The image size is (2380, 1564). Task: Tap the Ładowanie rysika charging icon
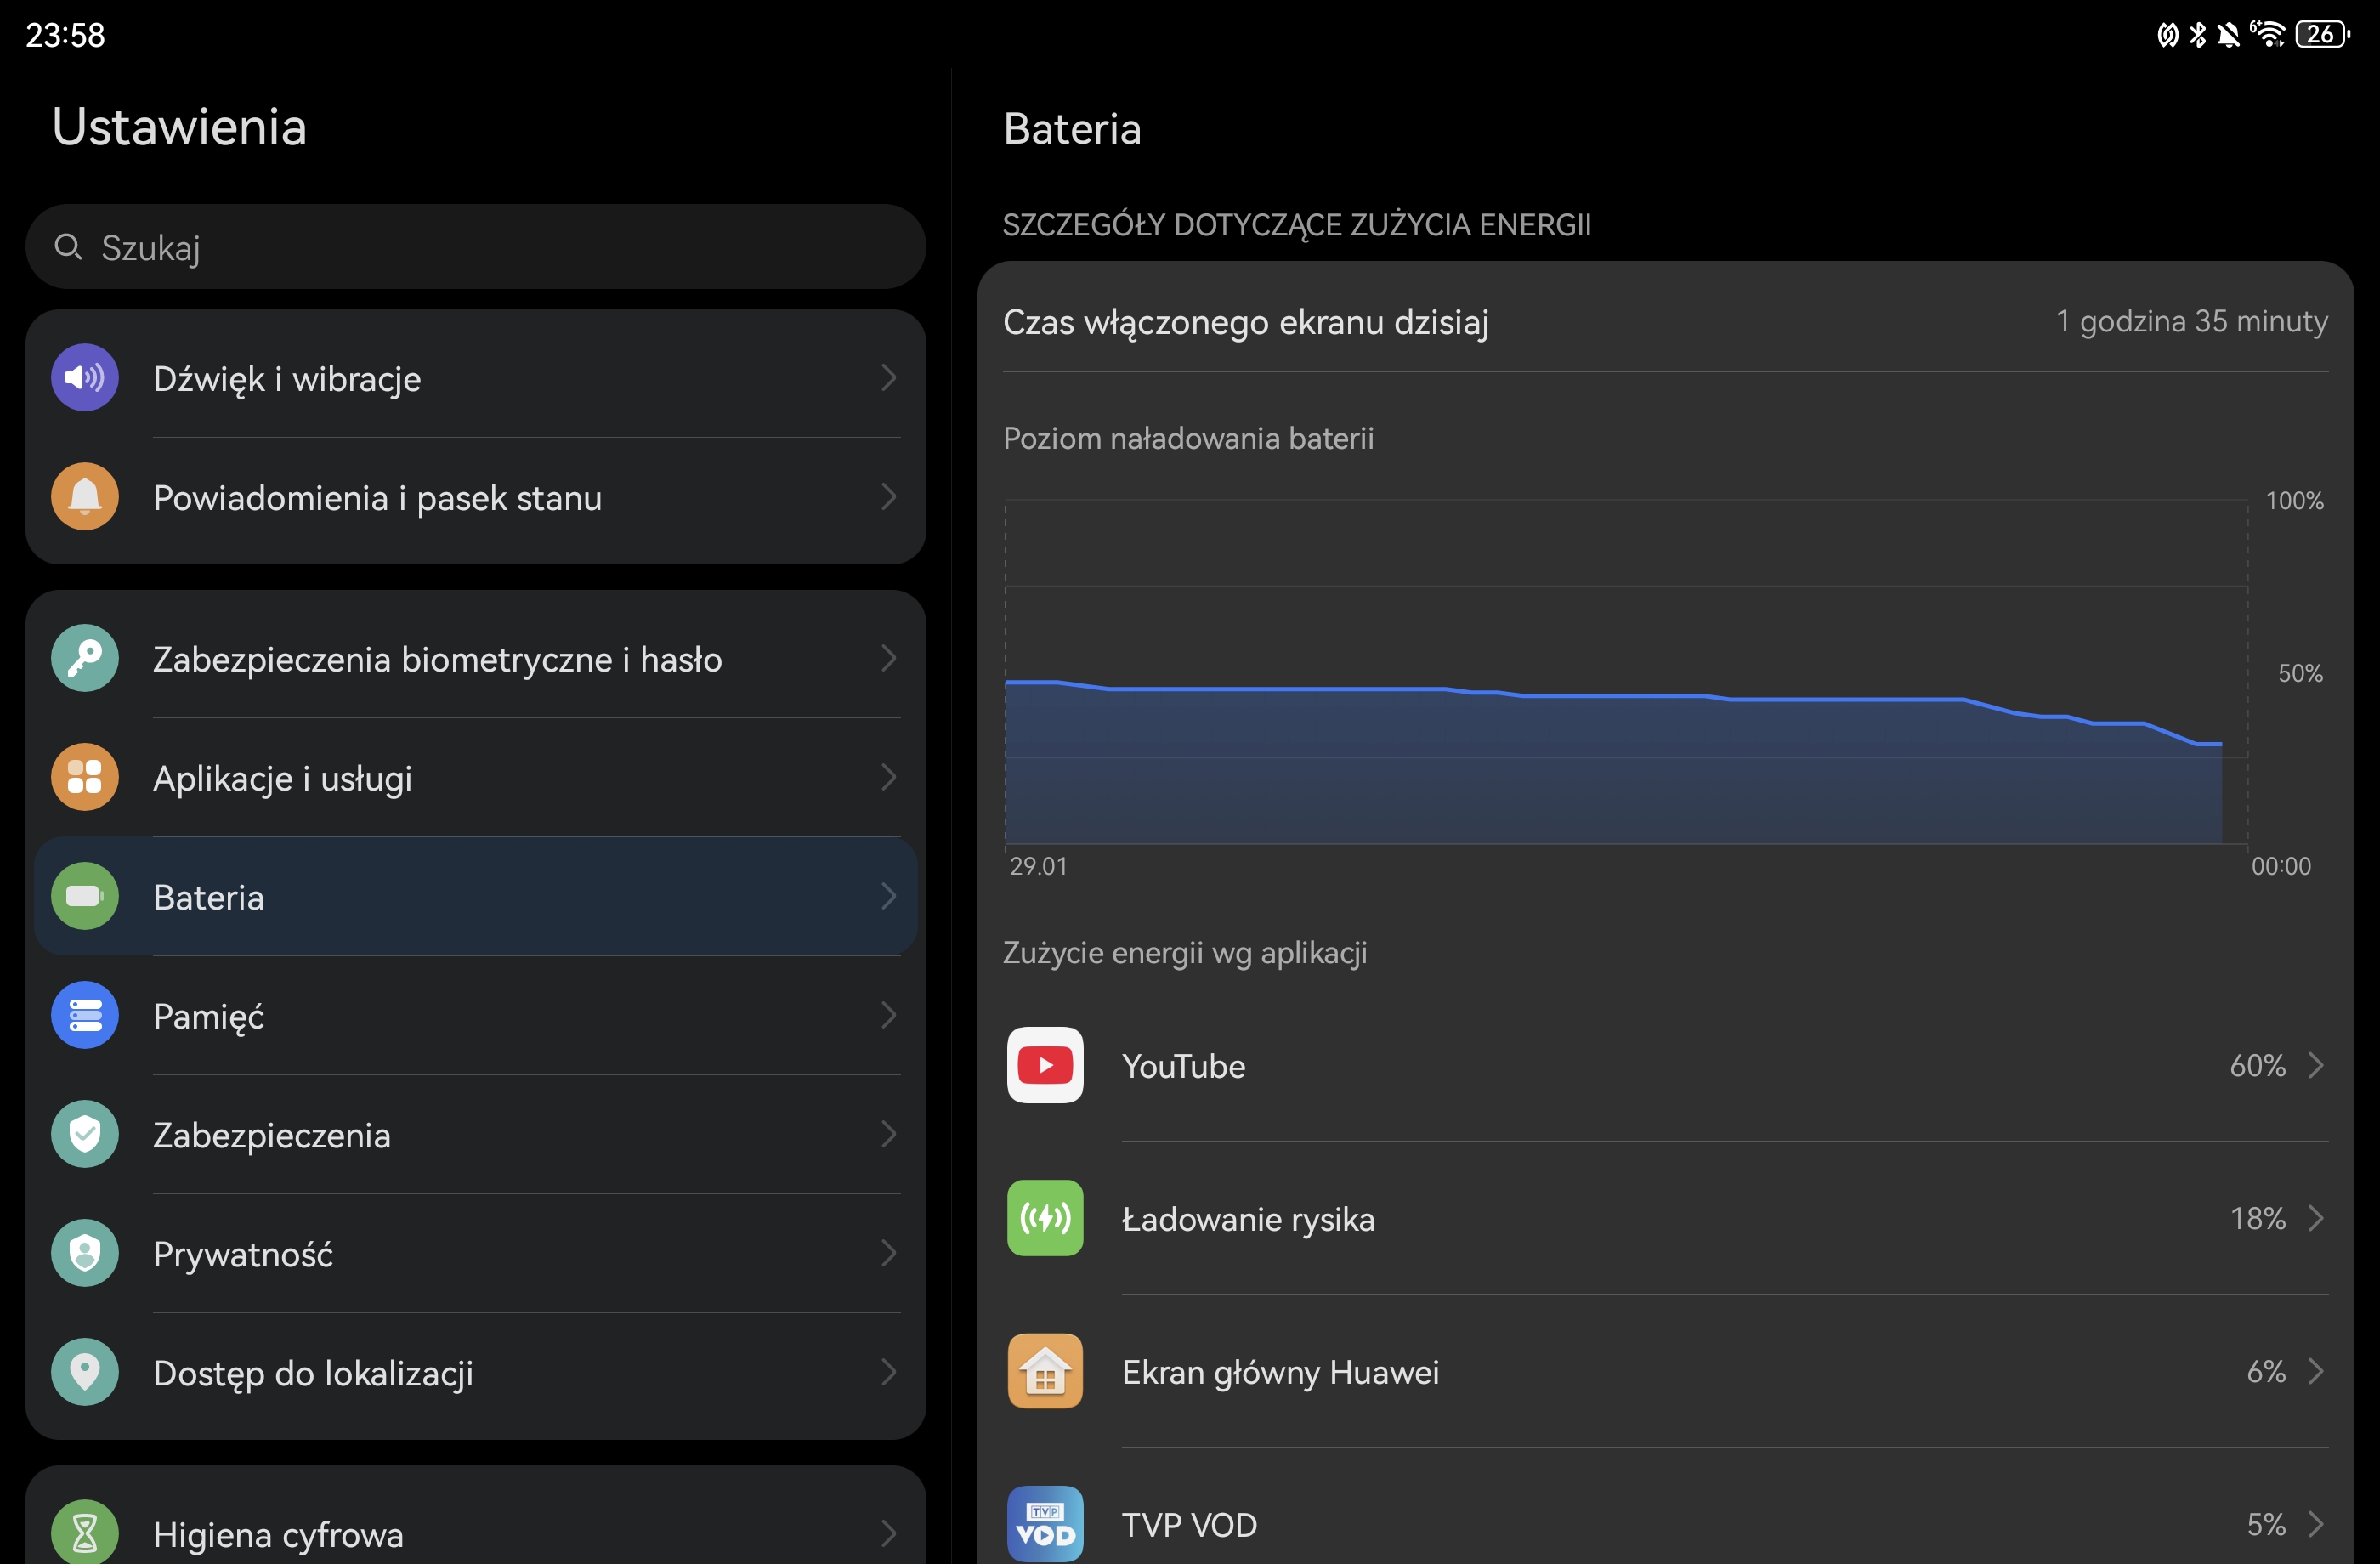point(1045,1218)
